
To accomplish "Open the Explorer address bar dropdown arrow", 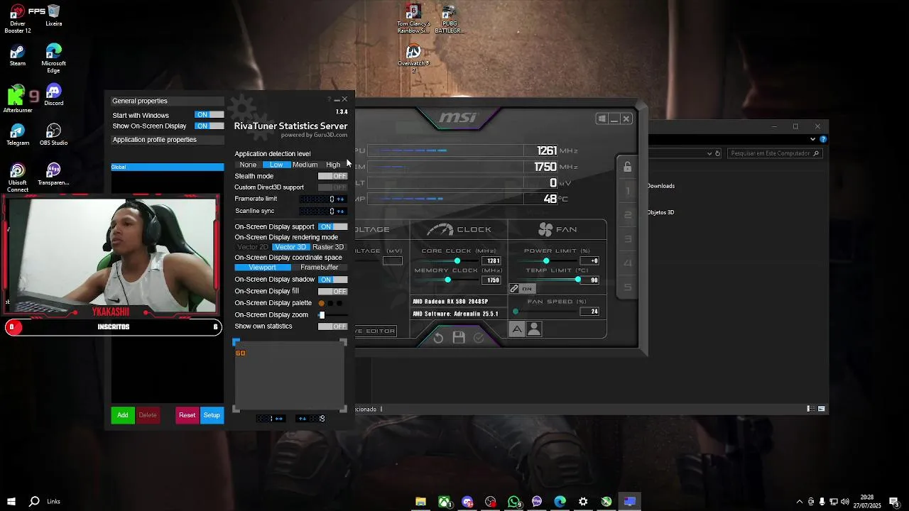I will click(x=709, y=153).
